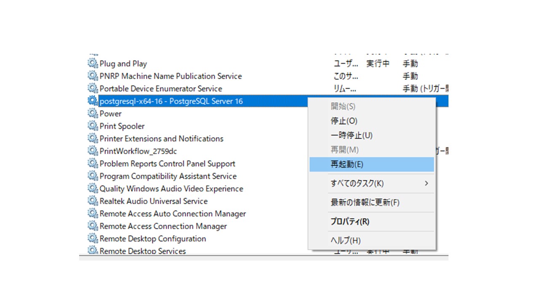The width and height of the screenshot is (539, 303).
Task: Click 最新の情報に更新(F) to refresh
Action: coord(371,202)
